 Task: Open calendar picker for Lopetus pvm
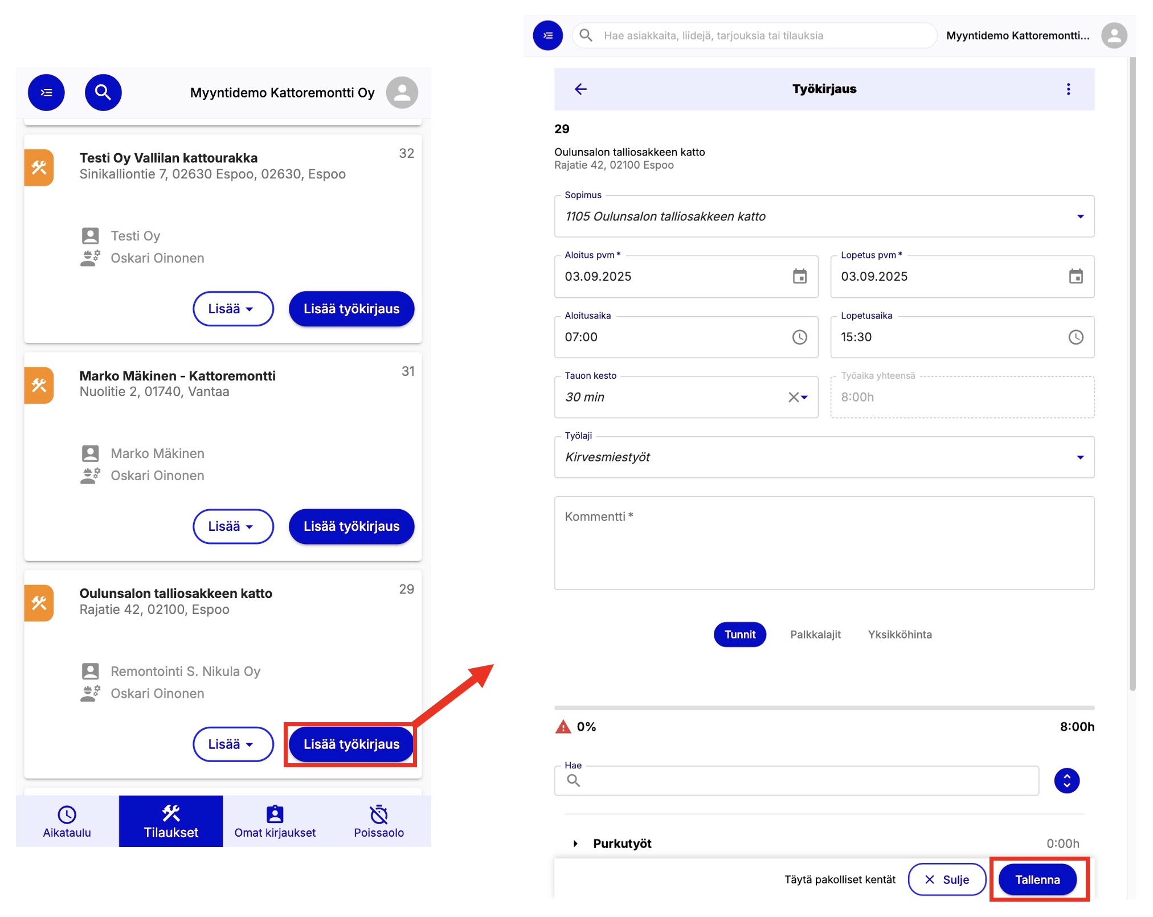click(1076, 277)
